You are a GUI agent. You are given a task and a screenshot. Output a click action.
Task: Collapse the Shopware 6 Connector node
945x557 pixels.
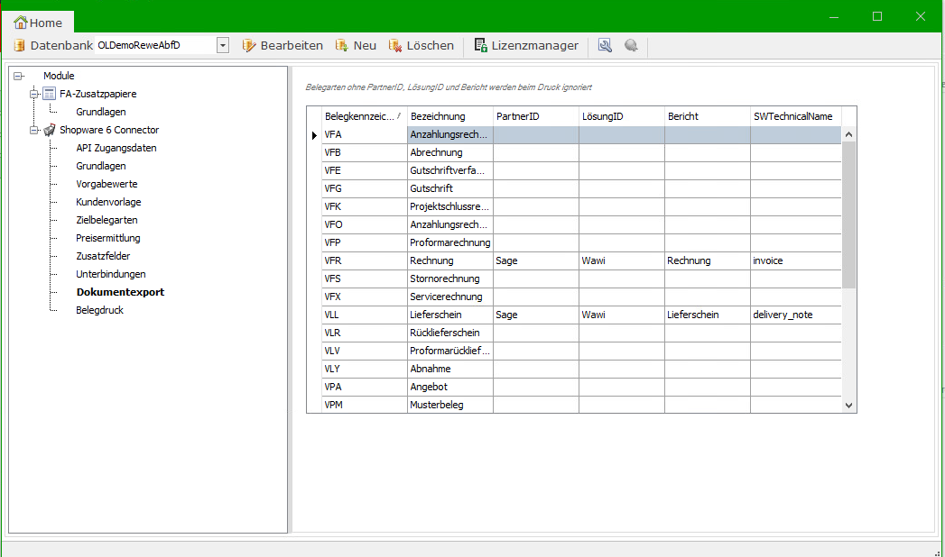(34, 130)
